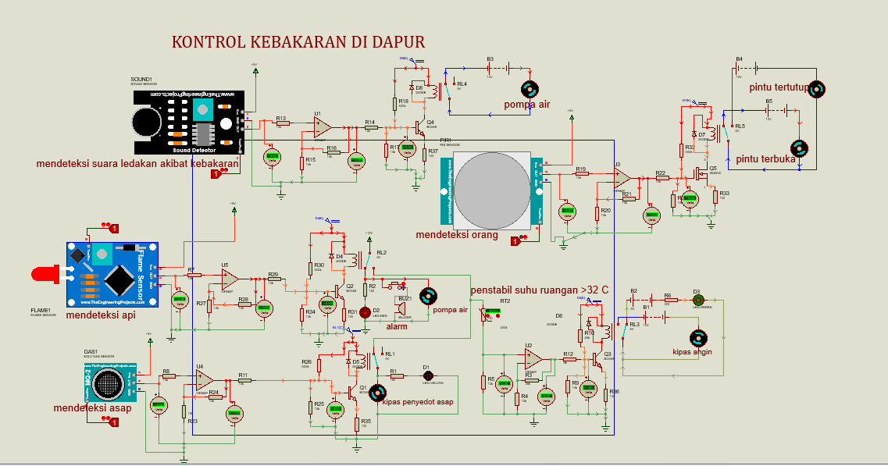Select battery B1
Screen dimensions: 888x466
pyautogui.click(x=655, y=317)
